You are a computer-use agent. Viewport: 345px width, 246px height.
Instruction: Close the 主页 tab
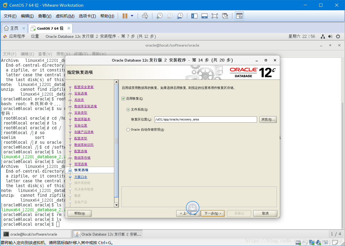24,28
